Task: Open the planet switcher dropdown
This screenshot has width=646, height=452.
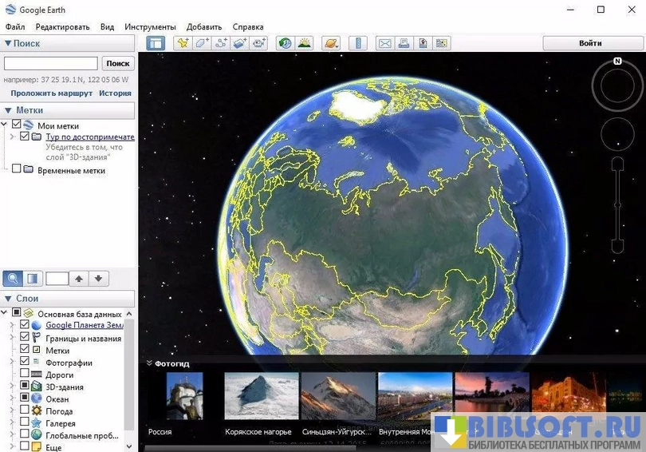Action: tap(331, 43)
